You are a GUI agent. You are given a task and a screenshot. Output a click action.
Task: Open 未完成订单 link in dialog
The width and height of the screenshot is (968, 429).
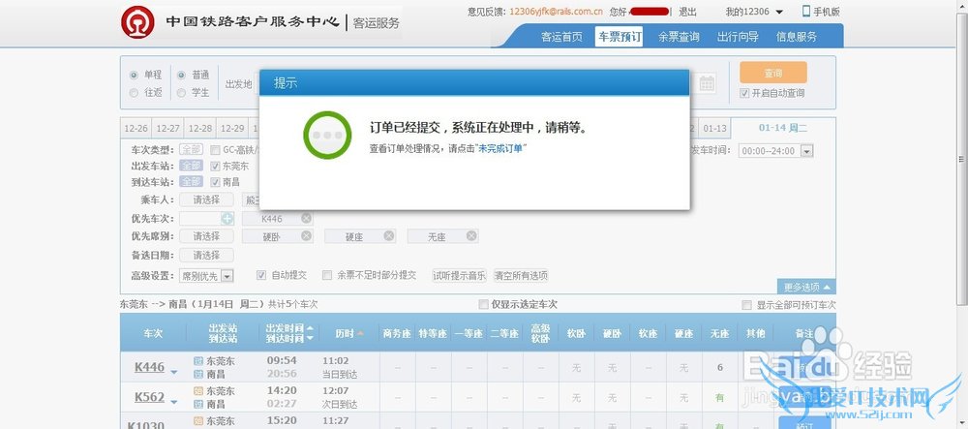point(502,149)
